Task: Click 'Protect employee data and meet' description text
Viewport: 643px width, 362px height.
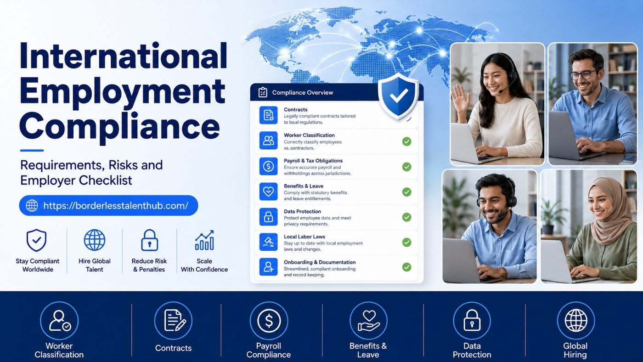Action: coord(316,218)
